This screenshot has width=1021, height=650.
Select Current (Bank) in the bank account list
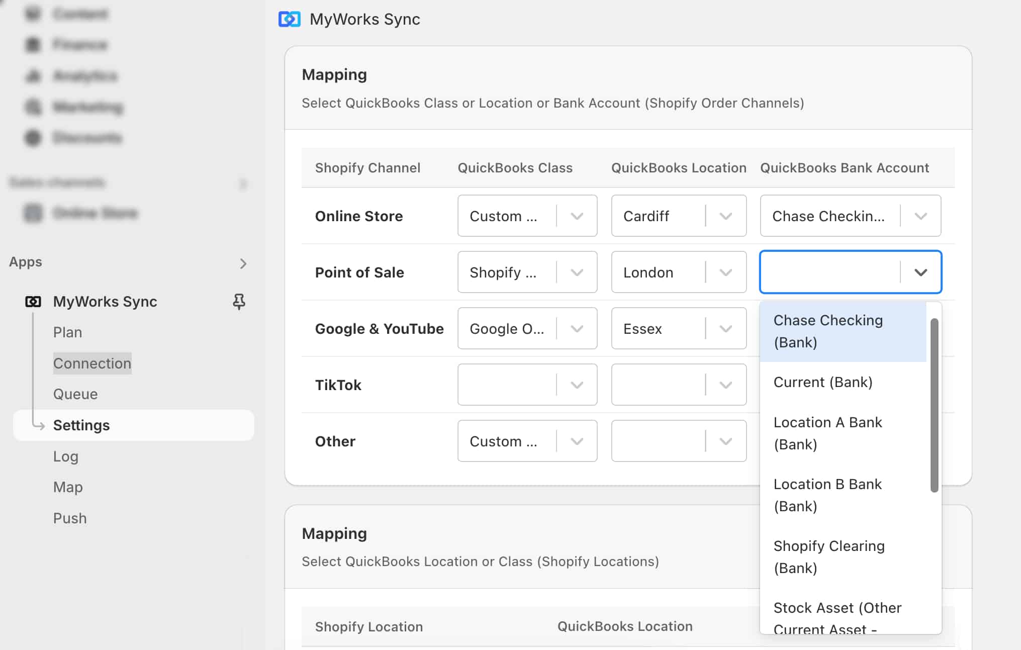[823, 382]
